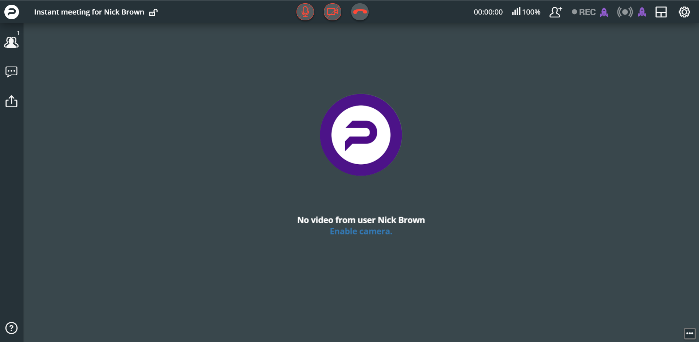Click the No video from user Nick Brown message
The image size is (699, 342).
pyautogui.click(x=361, y=220)
